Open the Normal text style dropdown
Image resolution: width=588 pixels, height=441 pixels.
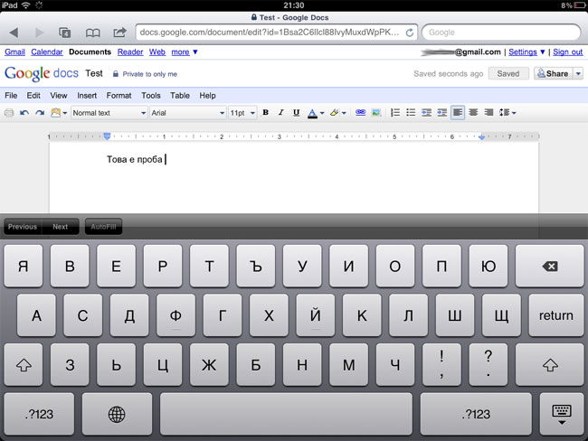(109, 113)
